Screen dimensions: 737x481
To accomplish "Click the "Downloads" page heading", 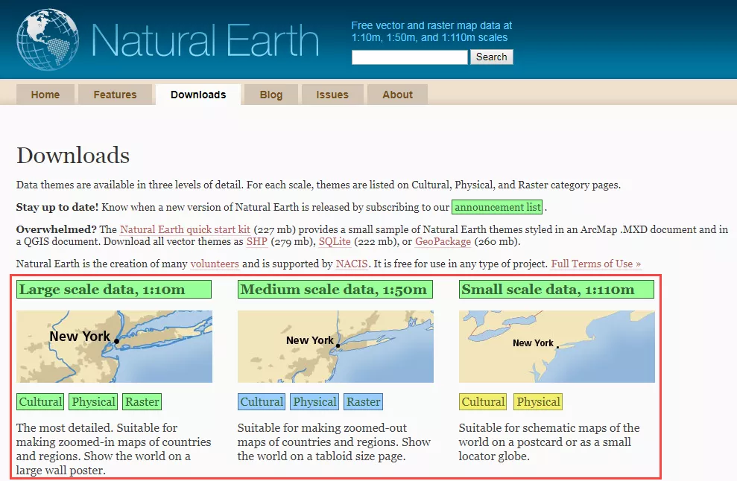I will (x=73, y=156).
